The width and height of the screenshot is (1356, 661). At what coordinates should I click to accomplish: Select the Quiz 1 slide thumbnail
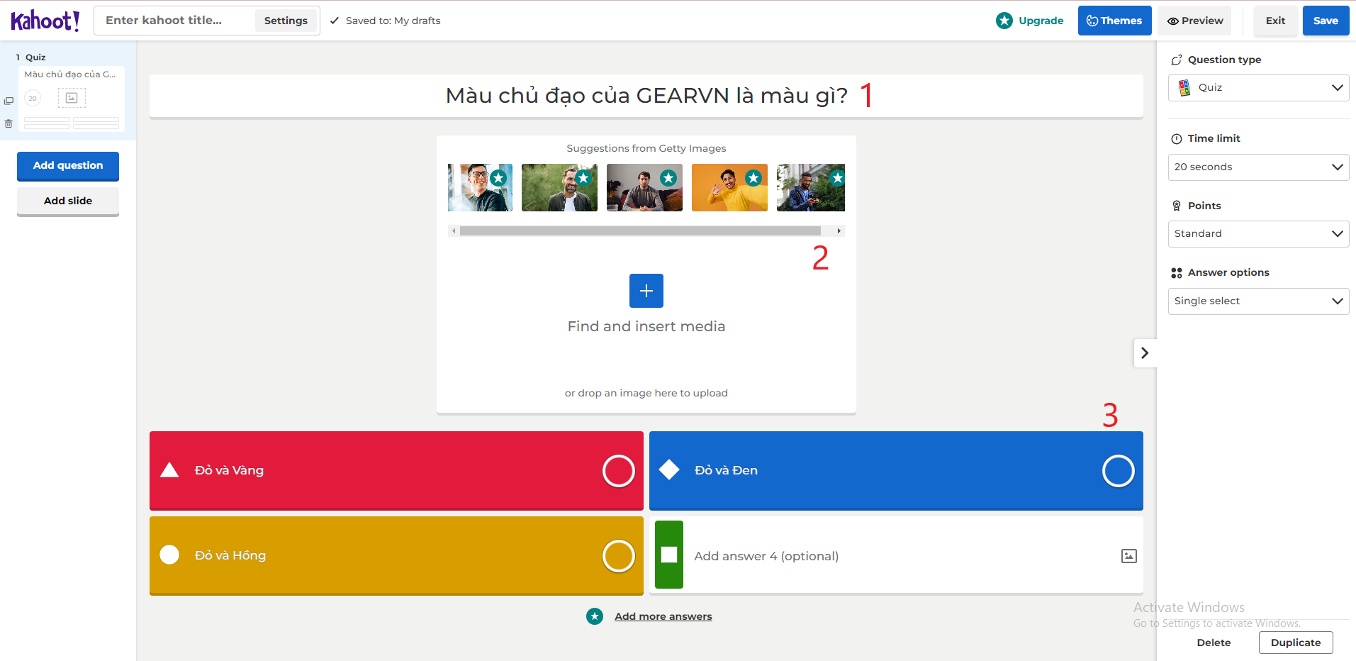click(71, 98)
